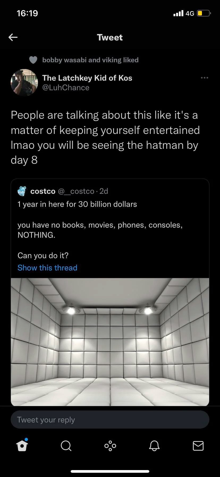Tap the @LuhChance handle

[66, 88]
